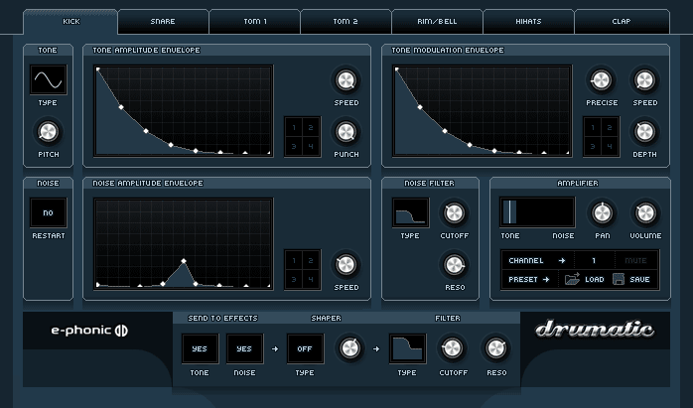The height and width of the screenshot is (408, 693).
Task: Select Tone Modulation envelope shape 1
Action: click(593, 128)
